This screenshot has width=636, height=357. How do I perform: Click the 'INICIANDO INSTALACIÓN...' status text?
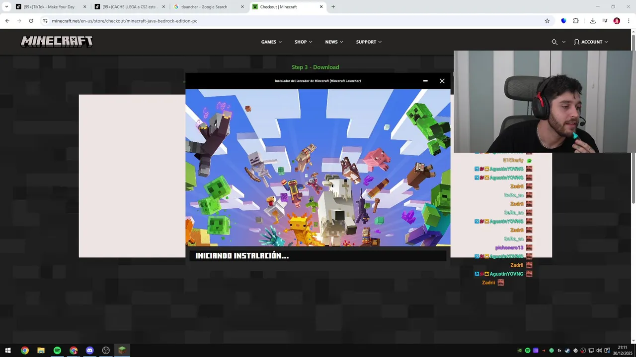tap(242, 256)
